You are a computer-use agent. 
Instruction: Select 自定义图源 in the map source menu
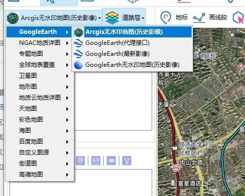pos(40,153)
